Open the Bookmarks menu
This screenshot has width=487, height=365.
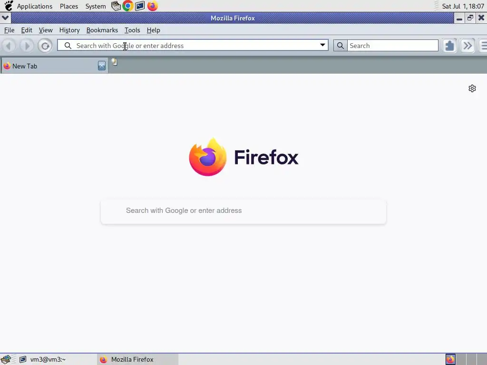pos(102,30)
